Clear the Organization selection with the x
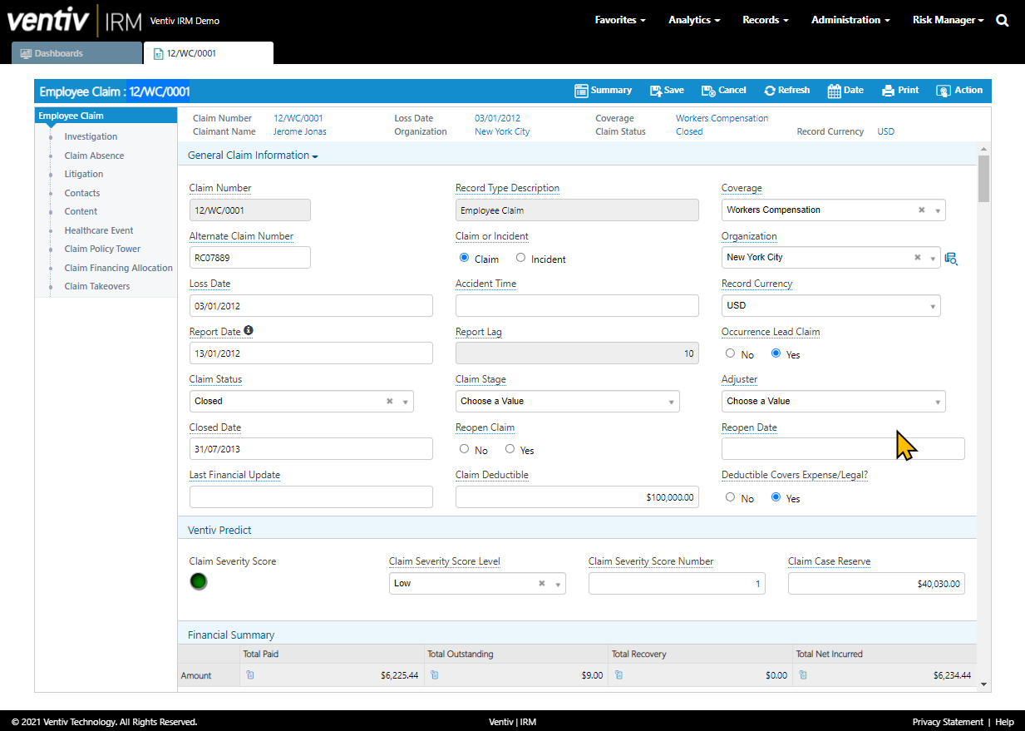 click(918, 258)
